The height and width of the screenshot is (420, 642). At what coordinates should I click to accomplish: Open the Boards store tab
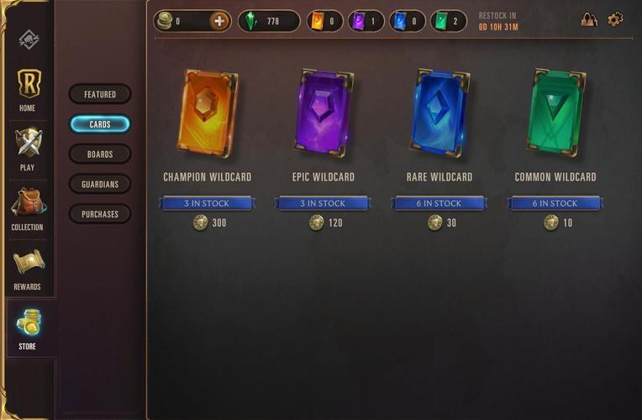tap(100, 155)
